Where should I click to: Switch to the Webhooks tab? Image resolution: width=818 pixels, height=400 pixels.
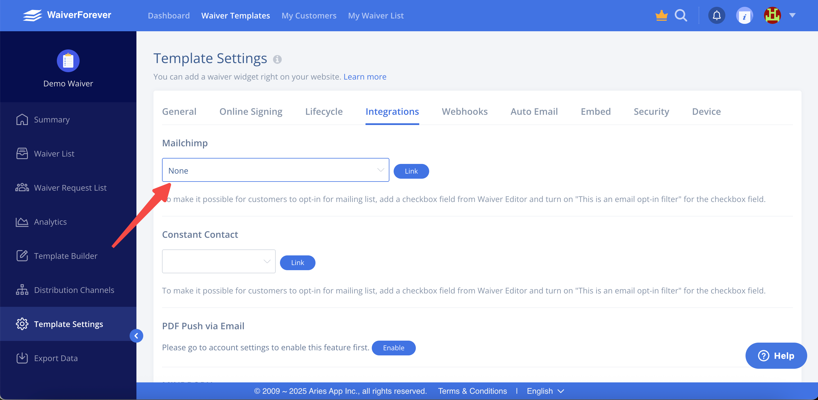click(x=464, y=111)
